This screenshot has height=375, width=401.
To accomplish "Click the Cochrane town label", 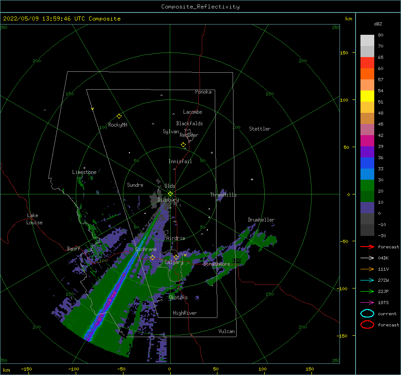I will click(x=146, y=249).
